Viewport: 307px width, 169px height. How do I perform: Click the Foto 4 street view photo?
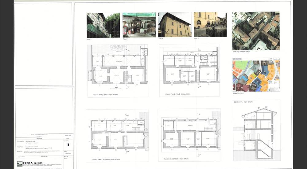tap(210, 25)
